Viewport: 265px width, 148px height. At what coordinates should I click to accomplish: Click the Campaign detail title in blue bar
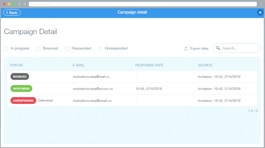click(x=132, y=12)
